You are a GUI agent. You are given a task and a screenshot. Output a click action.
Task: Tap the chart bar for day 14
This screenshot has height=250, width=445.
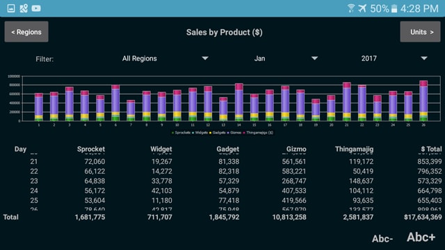pos(239,102)
